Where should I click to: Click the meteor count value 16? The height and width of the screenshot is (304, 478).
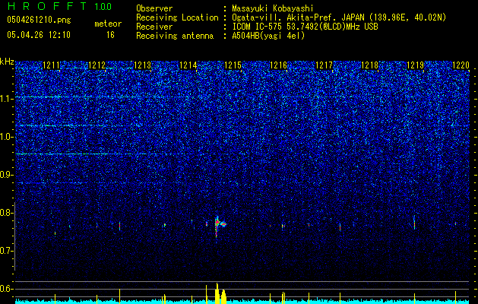[110, 35]
